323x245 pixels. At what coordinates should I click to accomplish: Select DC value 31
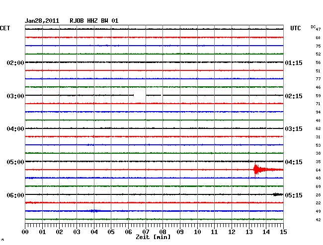(318, 137)
